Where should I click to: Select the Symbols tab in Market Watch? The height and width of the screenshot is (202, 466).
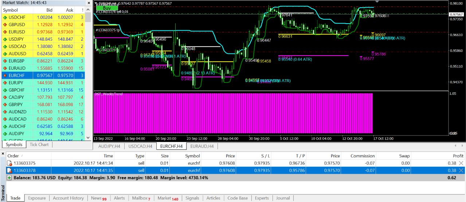pos(14,145)
